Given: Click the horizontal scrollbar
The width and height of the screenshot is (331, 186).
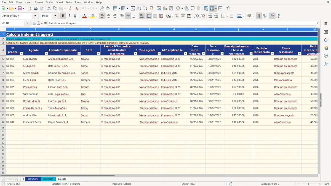Looking at the screenshot, I should [x=58, y=175].
